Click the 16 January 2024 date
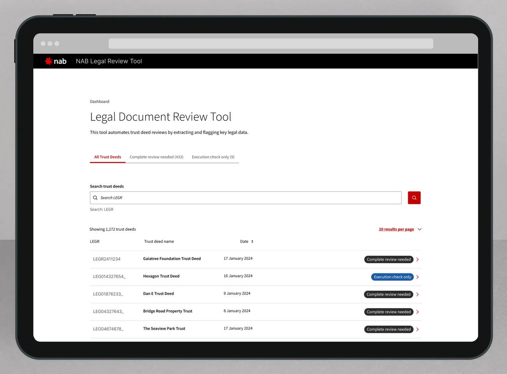Image resolution: width=507 pixels, height=374 pixels. point(238,276)
